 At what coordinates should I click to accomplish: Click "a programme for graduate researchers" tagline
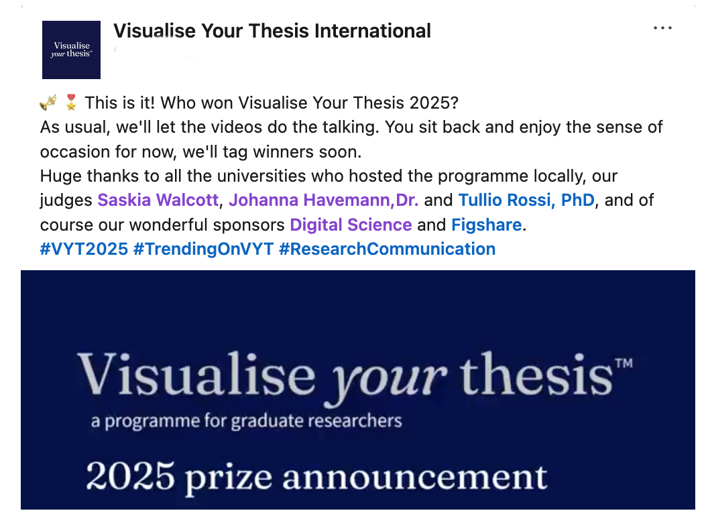[x=246, y=422]
